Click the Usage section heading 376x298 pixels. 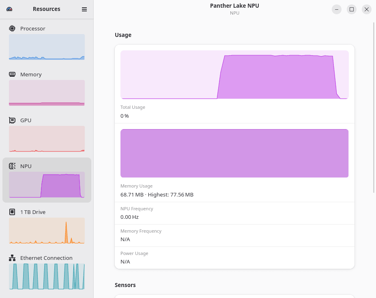[x=123, y=35]
